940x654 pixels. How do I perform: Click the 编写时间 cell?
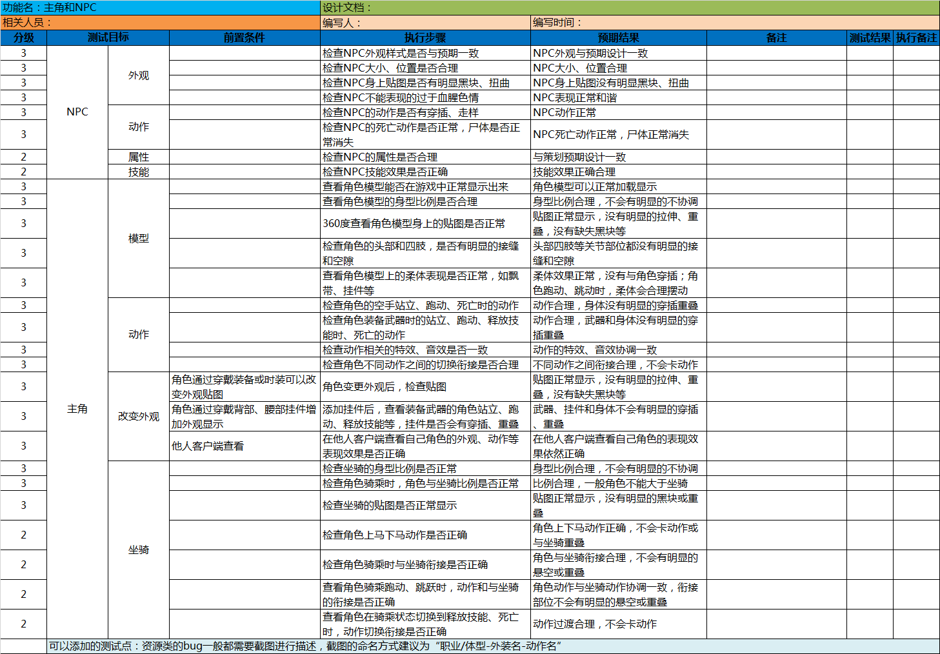pyautogui.click(x=734, y=23)
